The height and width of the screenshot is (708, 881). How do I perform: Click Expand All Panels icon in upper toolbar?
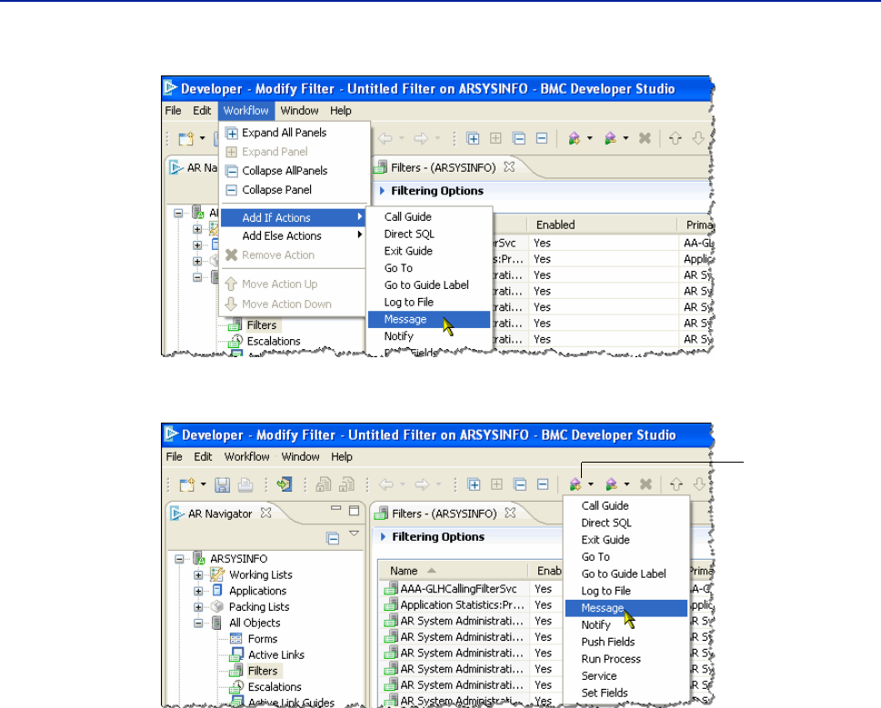click(473, 138)
